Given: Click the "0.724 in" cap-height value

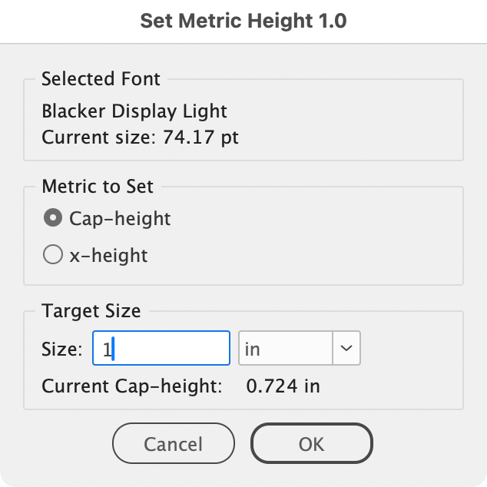Looking at the screenshot, I should coord(283,386).
